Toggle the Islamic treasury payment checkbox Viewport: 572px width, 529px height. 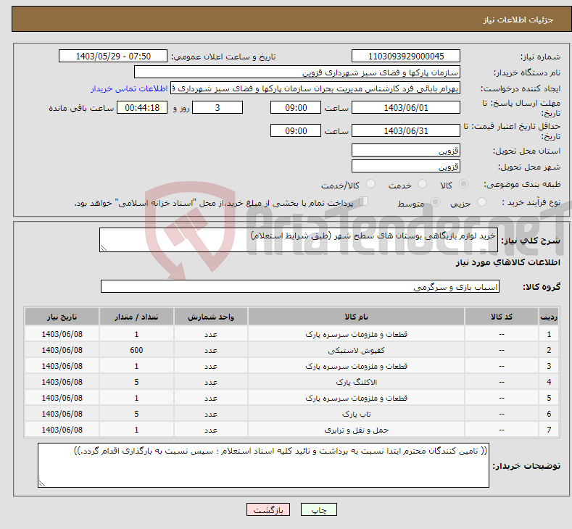point(364,201)
